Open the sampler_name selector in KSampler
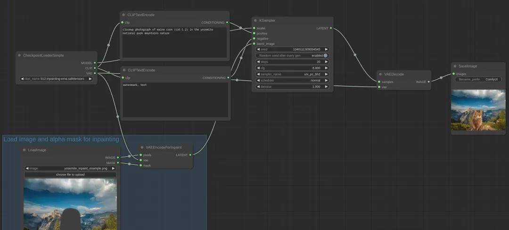 [292, 74]
